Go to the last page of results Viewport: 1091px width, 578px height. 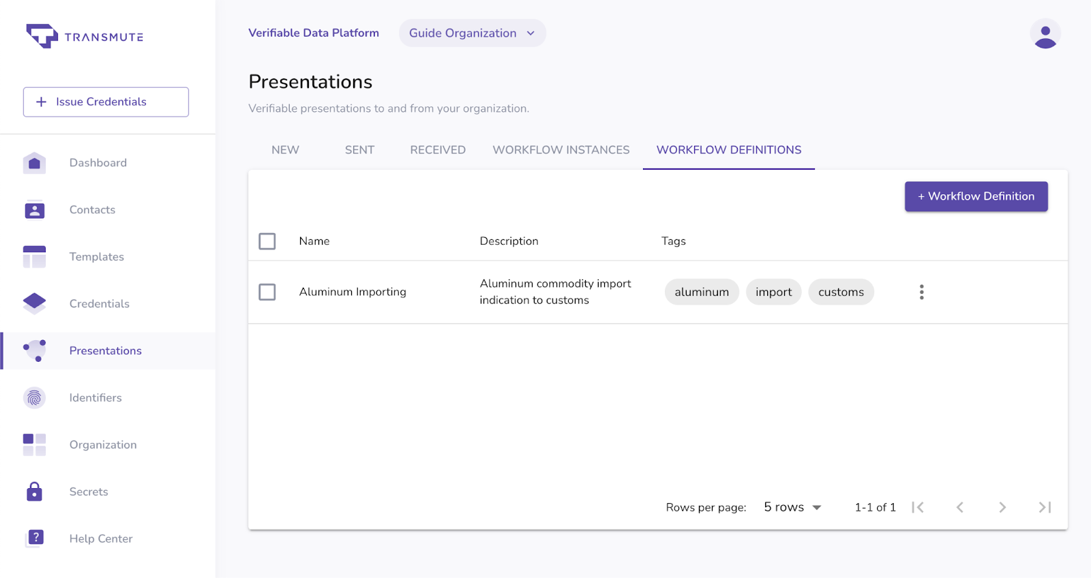pos(1045,507)
